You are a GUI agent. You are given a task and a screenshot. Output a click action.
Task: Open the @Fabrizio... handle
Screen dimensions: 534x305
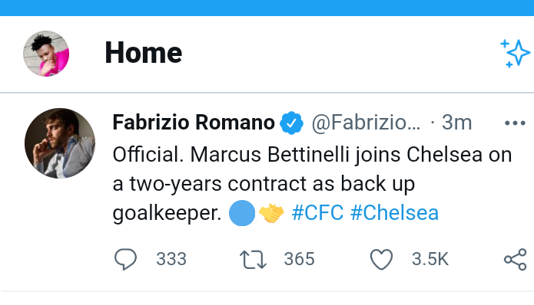pyautogui.click(x=366, y=123)
